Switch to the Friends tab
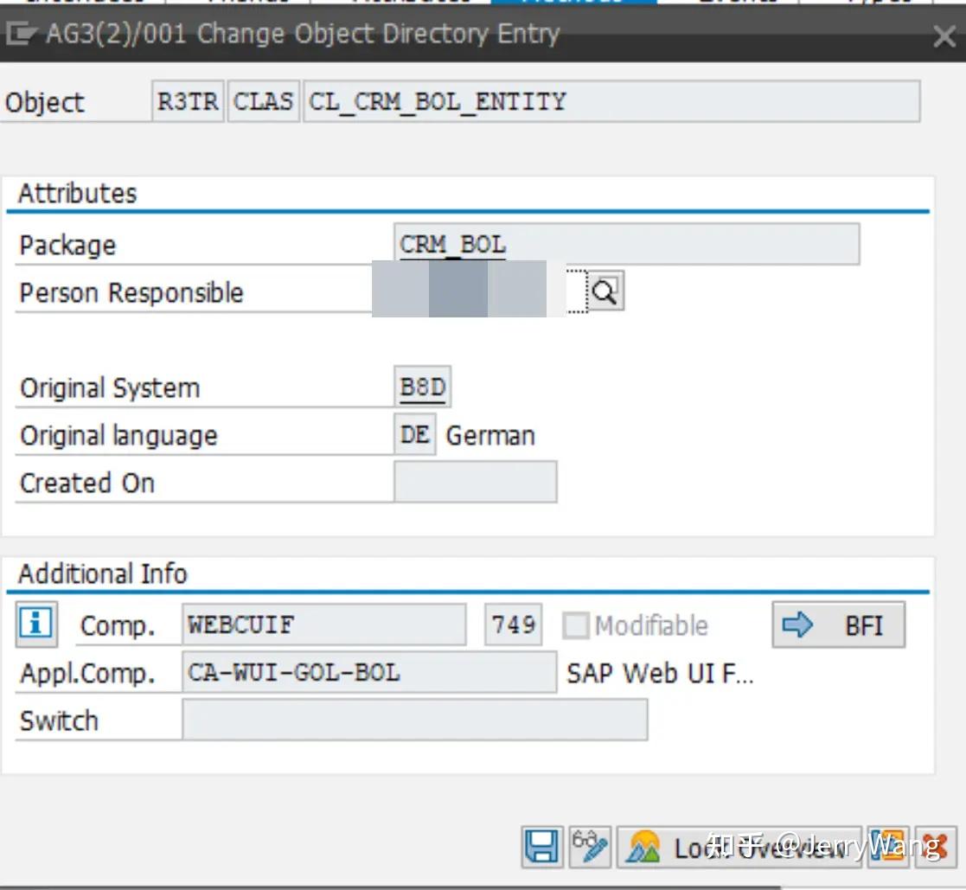The image size is (966, 890). pyautogui.click(x=246, y=2)
